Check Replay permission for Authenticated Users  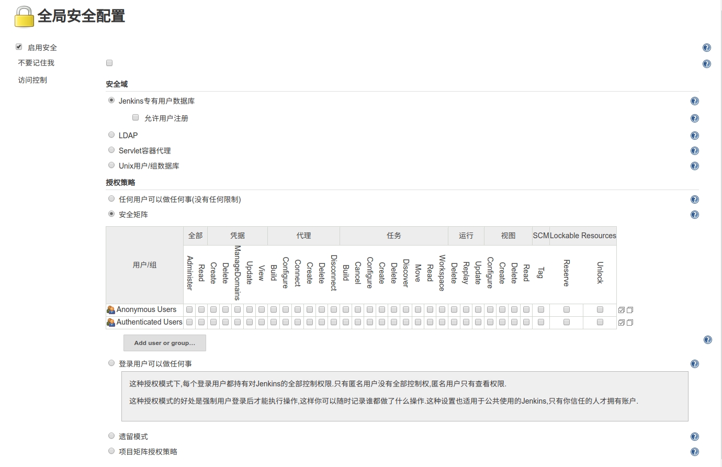pos(466,322)
